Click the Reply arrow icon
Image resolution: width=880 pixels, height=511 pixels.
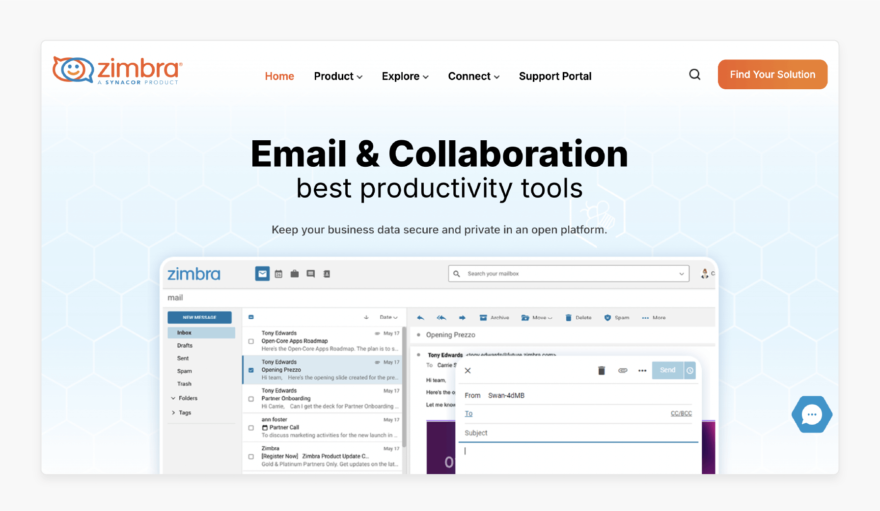tap(420, 318)
